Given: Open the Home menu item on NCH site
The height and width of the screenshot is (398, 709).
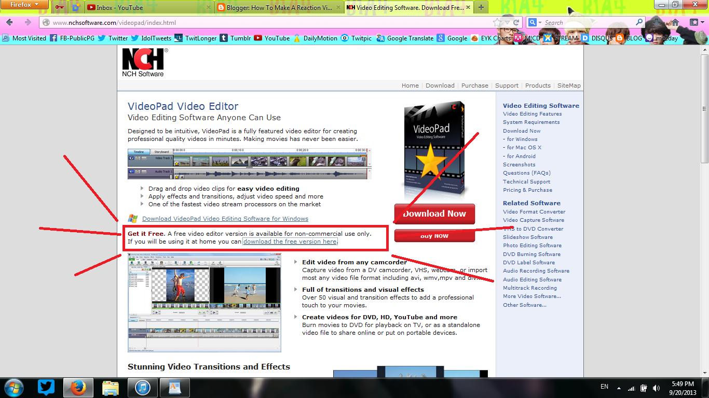Looking at the screenshot, I should pyautogui.click(x=410, y=86).
